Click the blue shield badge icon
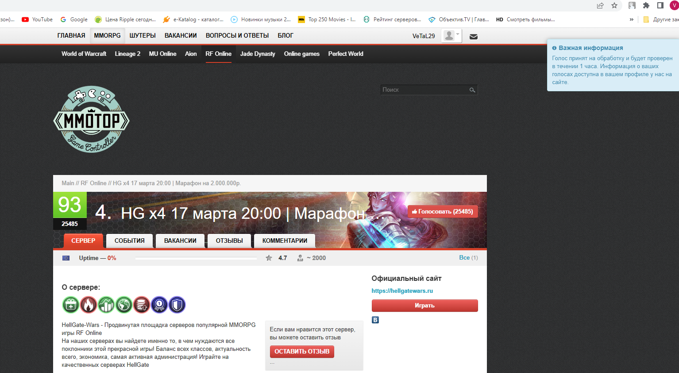The image size is (679, 373). click(x=177, y=305)
